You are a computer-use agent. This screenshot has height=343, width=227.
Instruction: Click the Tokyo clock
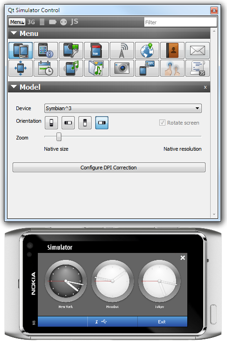[159, 281]
